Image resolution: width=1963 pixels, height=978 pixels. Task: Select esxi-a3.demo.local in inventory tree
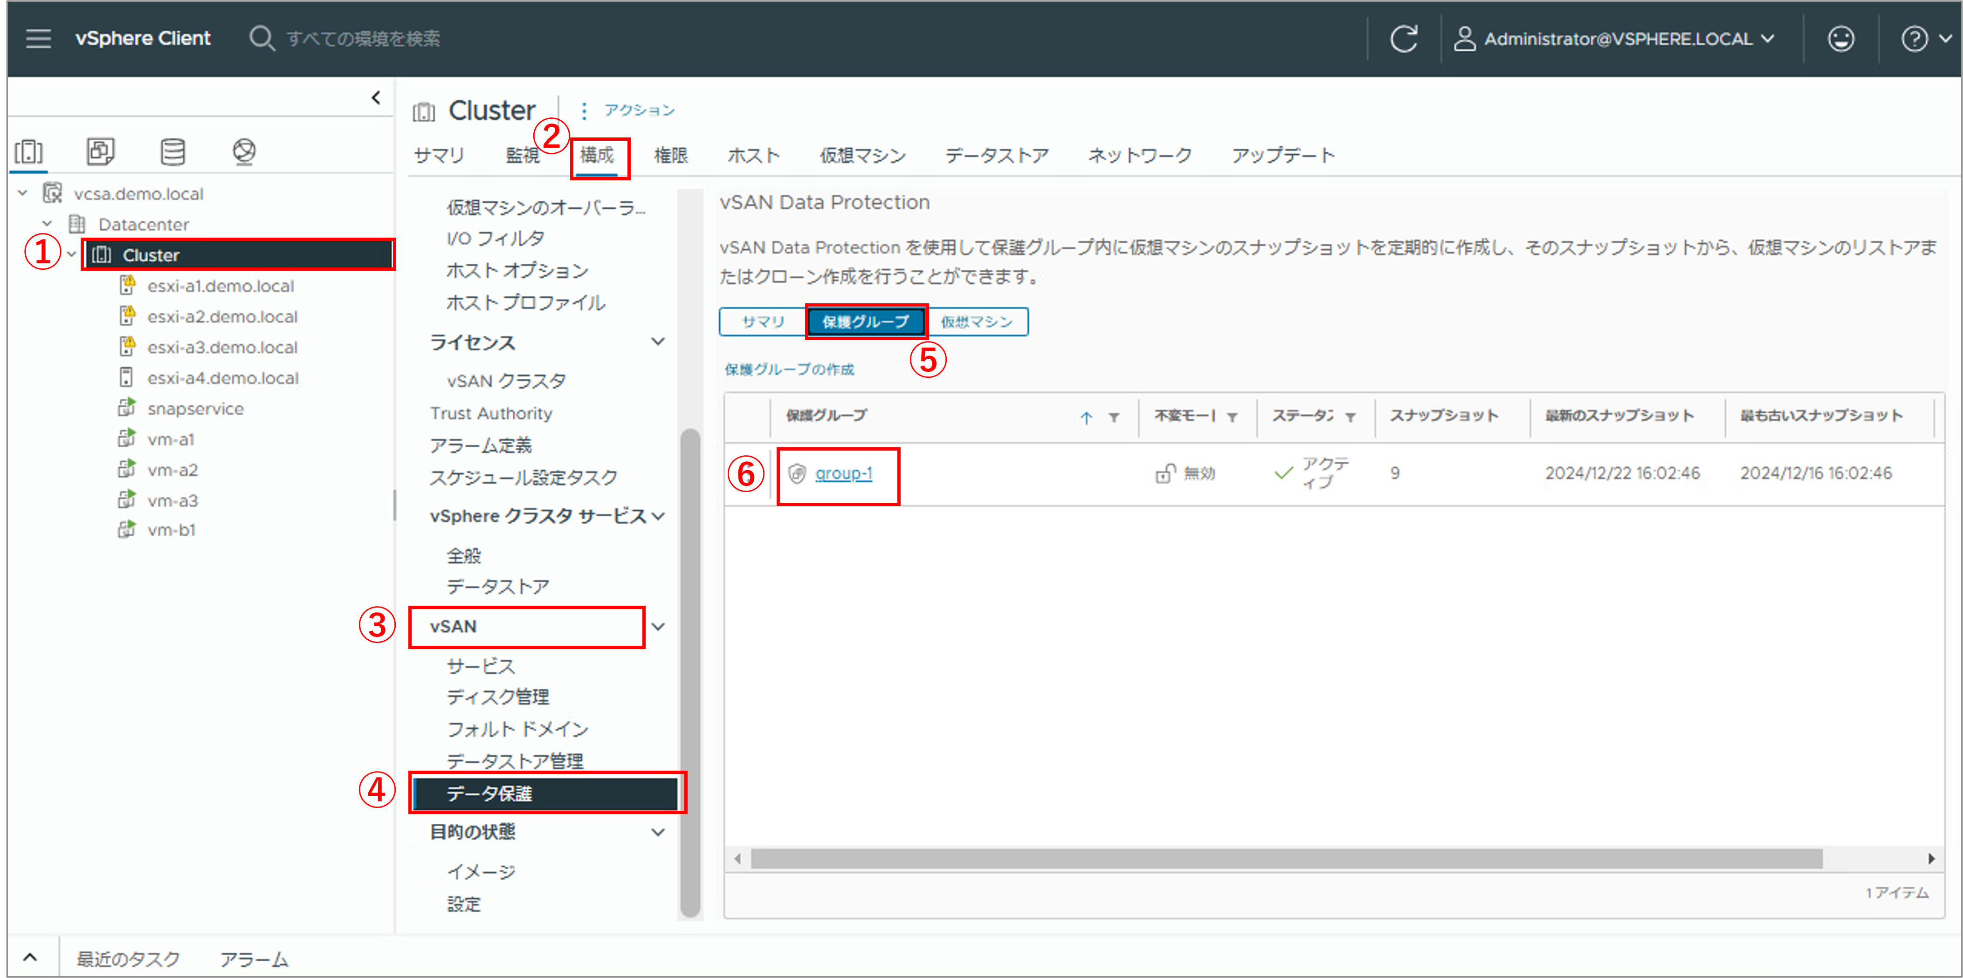[x=222, y=347]
